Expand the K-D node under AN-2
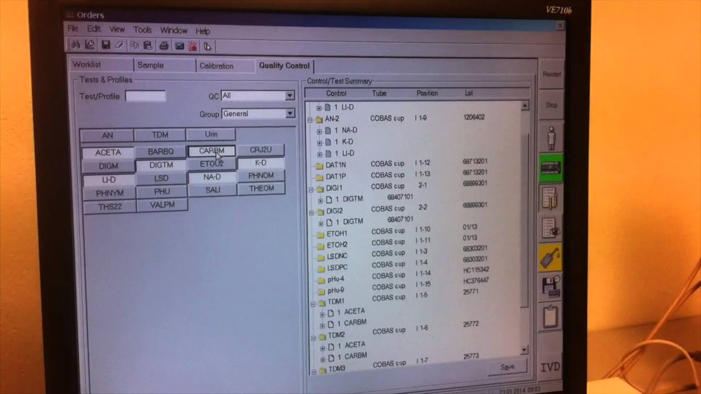This screenshot has height=394, width=701. [319, 142]
